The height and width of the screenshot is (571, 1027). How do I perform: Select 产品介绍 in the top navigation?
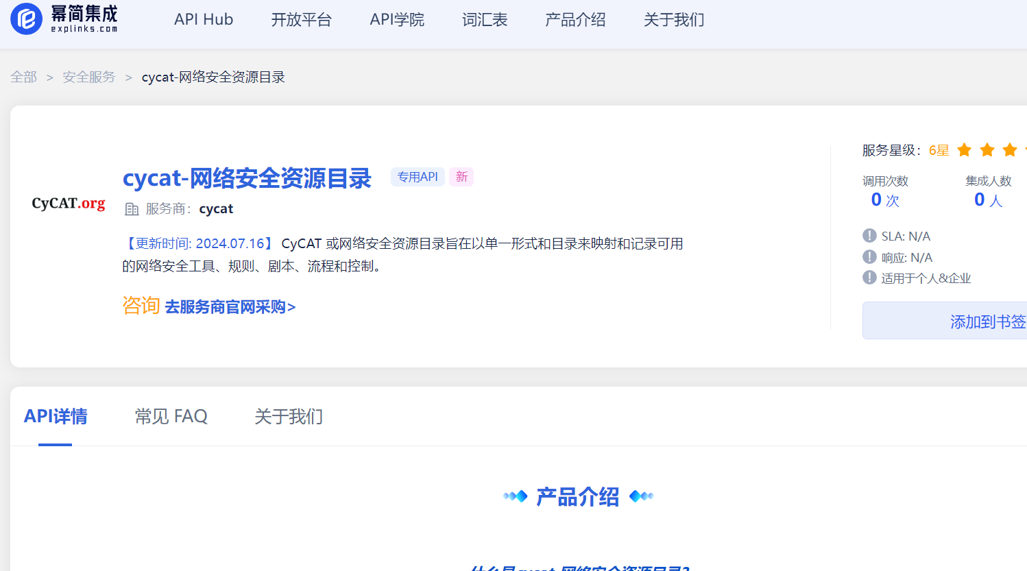coord(575,20)
